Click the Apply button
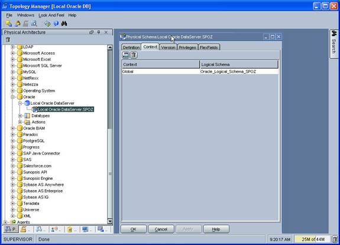This screenshot has width=340, height=245. coord(189,229)
